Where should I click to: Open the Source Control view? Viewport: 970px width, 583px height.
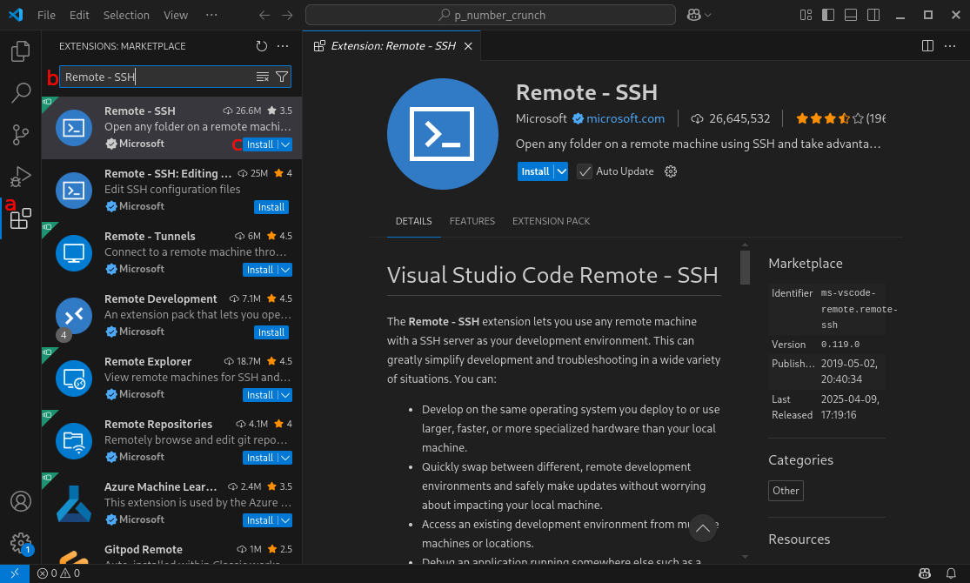click(20, 134)
